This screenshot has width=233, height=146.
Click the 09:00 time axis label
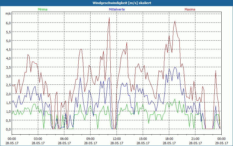click(x=90, y=139)
